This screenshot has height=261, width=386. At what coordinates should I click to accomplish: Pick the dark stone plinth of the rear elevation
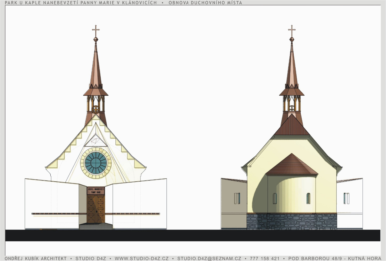click(x=292, y=222)
